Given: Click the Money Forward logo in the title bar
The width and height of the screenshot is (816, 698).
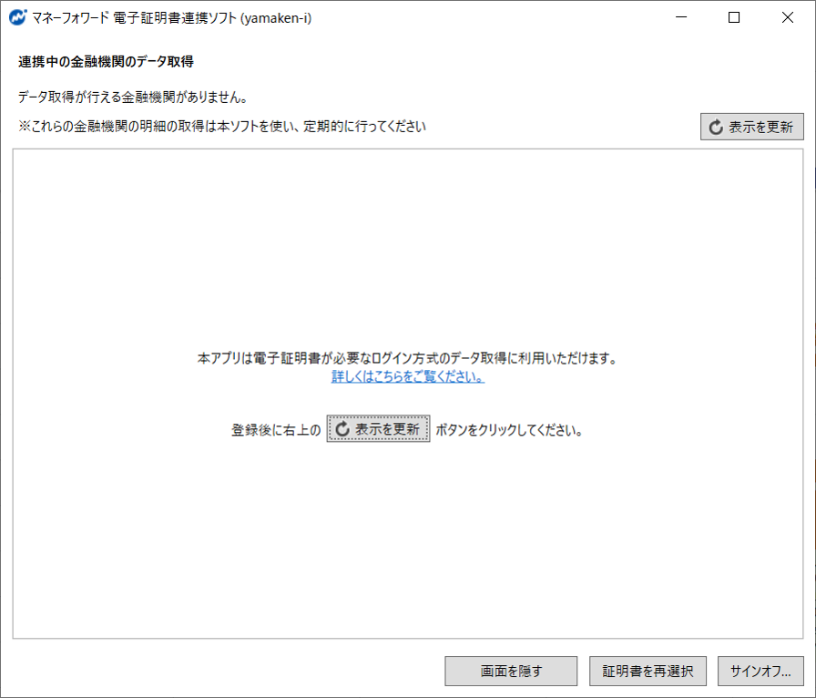Looking at the screenshot, I should tap(17, 17).
